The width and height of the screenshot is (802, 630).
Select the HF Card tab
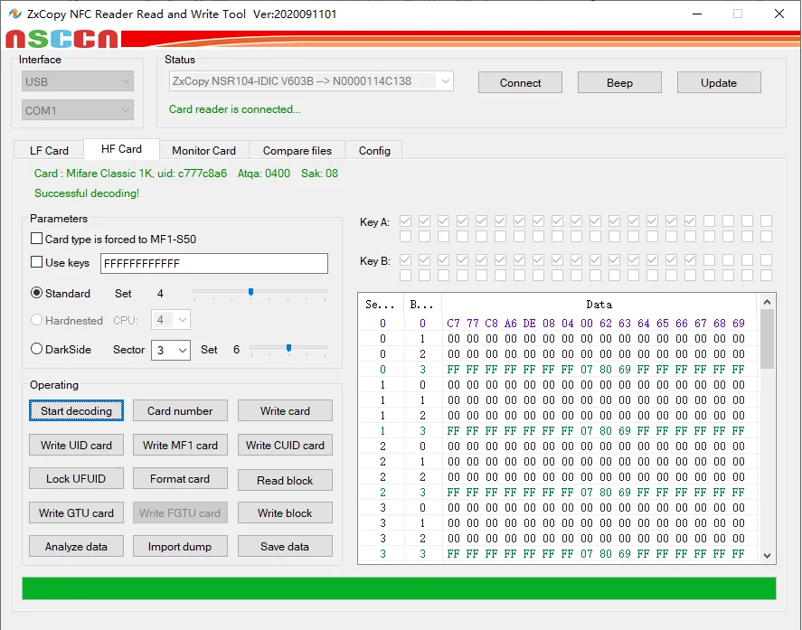[121, 149]
